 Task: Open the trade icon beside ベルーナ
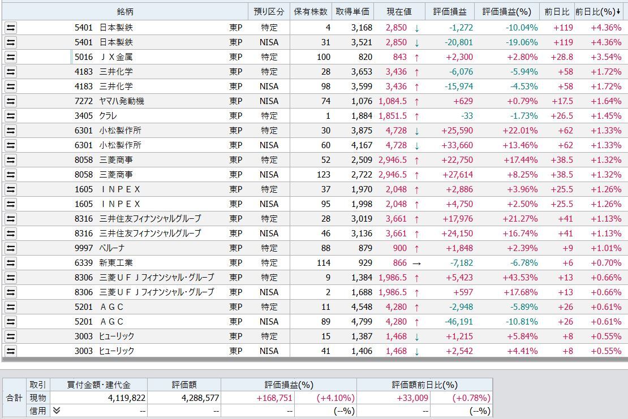[11, 248]
